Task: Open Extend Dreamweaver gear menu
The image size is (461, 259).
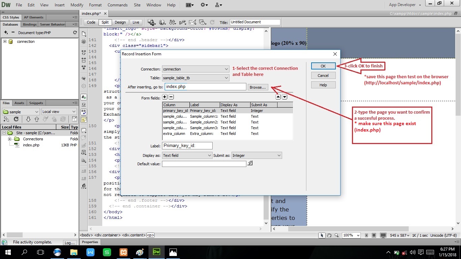Action: click(x=204, y=5)
